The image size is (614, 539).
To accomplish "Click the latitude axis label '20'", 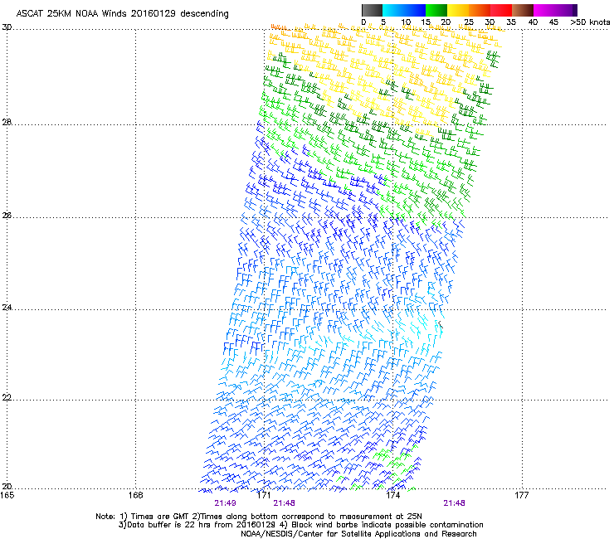I will pos(7,487).
